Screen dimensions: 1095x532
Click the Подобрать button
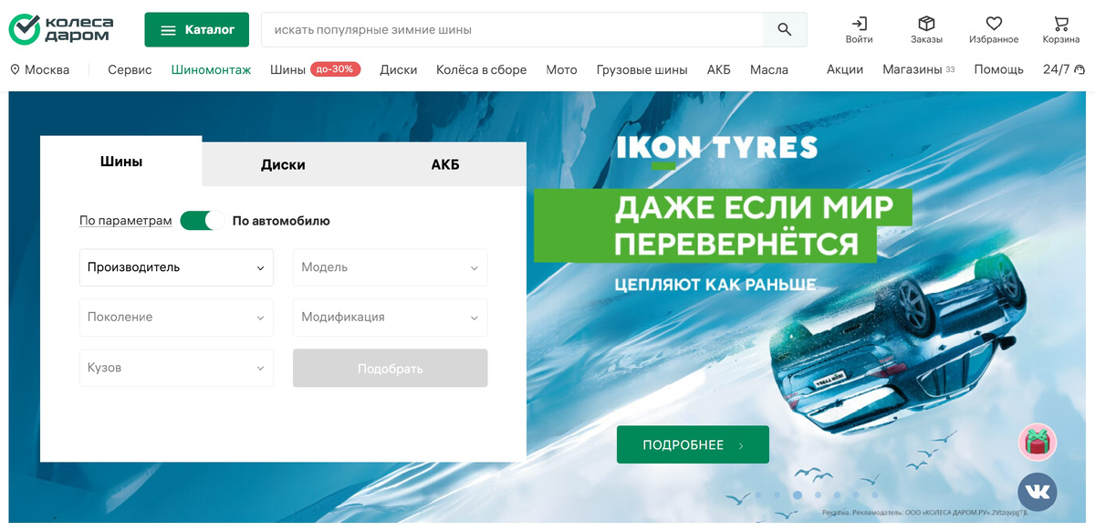390,369
